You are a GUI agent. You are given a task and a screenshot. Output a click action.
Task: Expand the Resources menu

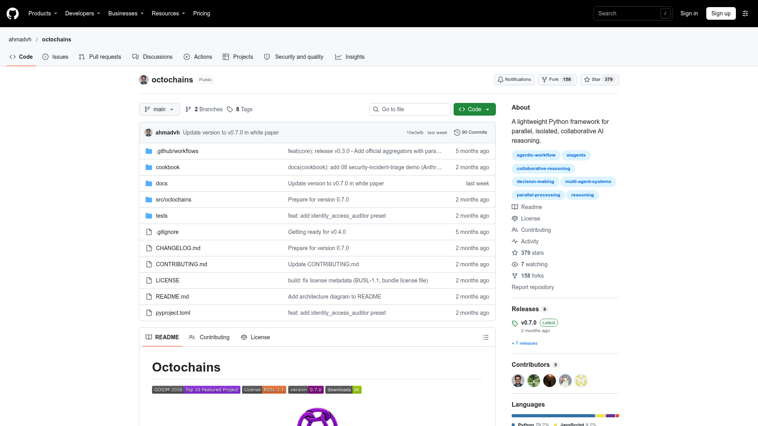168,13
